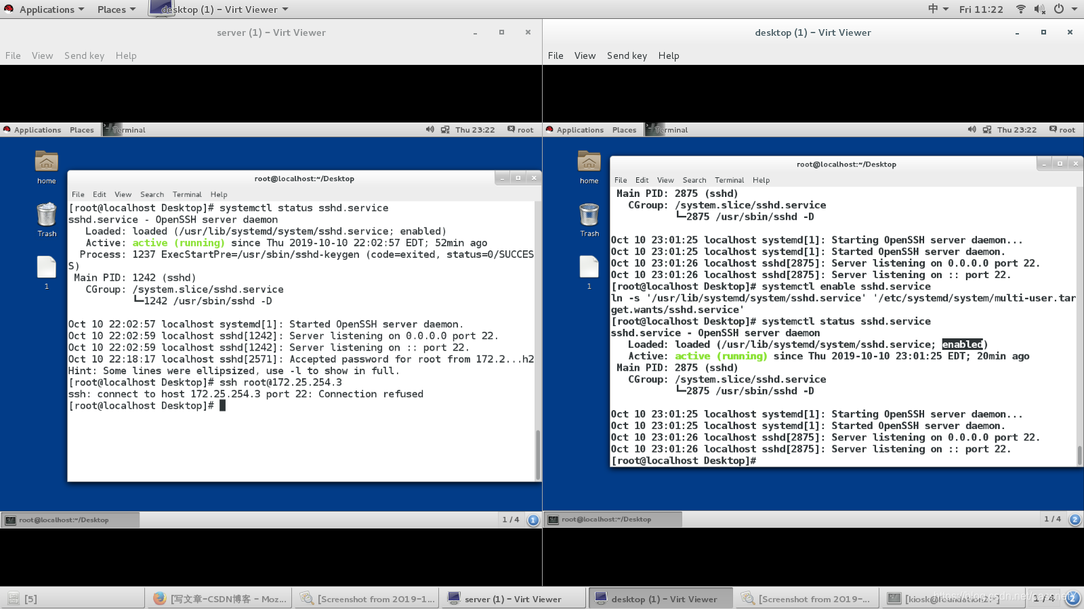Open the host Places menu in top bar
1084x609 pixels.
click(117, 9)
